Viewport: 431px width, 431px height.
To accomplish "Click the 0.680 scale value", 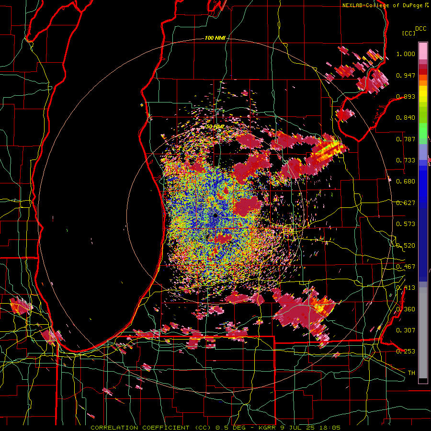I will (406, 181).
